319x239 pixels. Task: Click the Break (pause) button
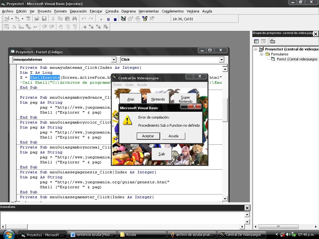108,19
